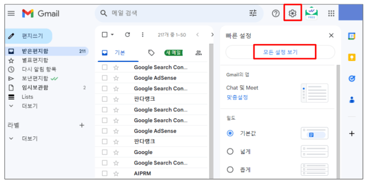Switch to the promotions tag tab

(x=151, y=53)
